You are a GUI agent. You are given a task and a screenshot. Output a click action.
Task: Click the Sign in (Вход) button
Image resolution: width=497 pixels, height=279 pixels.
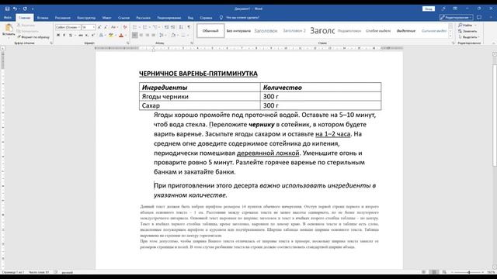428,9
